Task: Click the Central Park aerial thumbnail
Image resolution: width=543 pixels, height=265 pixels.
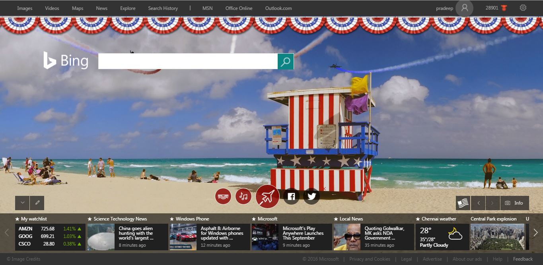Action: 497,237
